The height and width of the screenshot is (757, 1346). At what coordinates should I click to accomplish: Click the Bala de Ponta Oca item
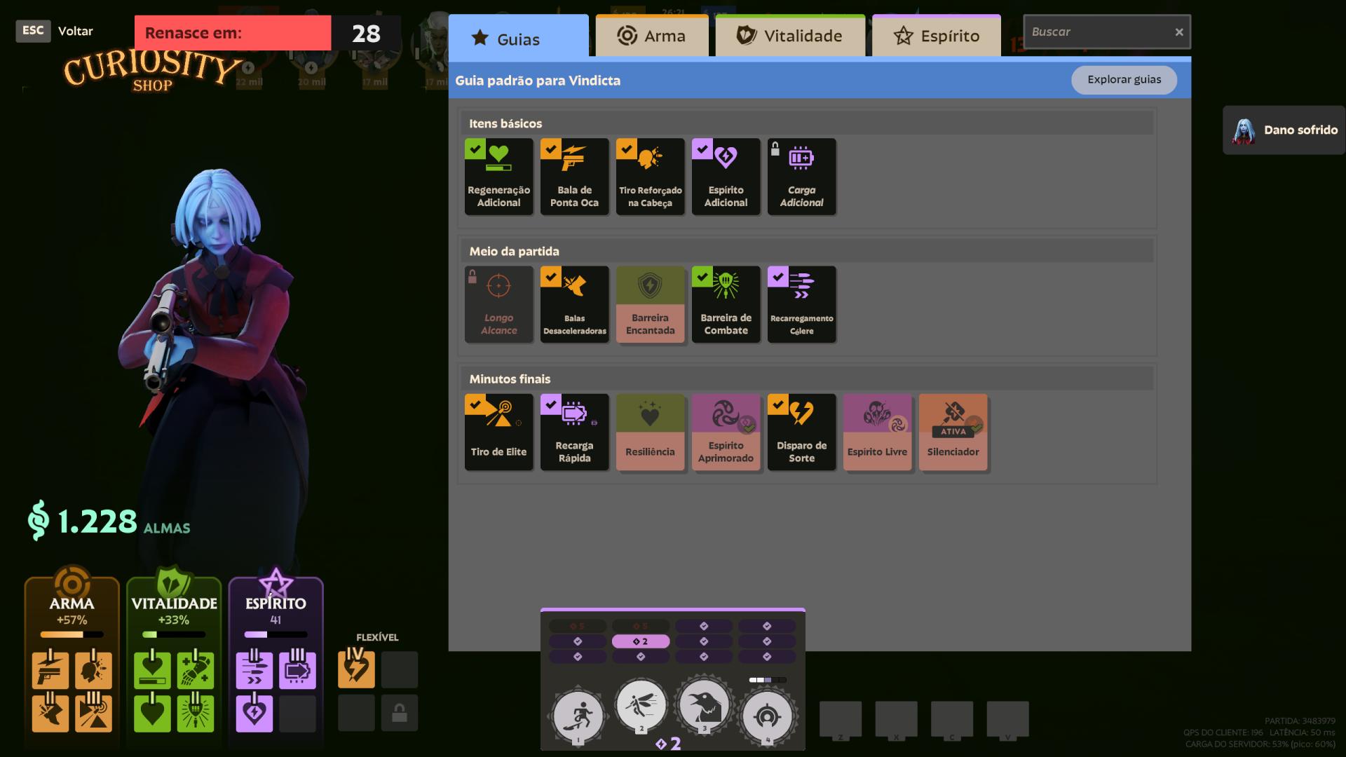tap(574, 177)
